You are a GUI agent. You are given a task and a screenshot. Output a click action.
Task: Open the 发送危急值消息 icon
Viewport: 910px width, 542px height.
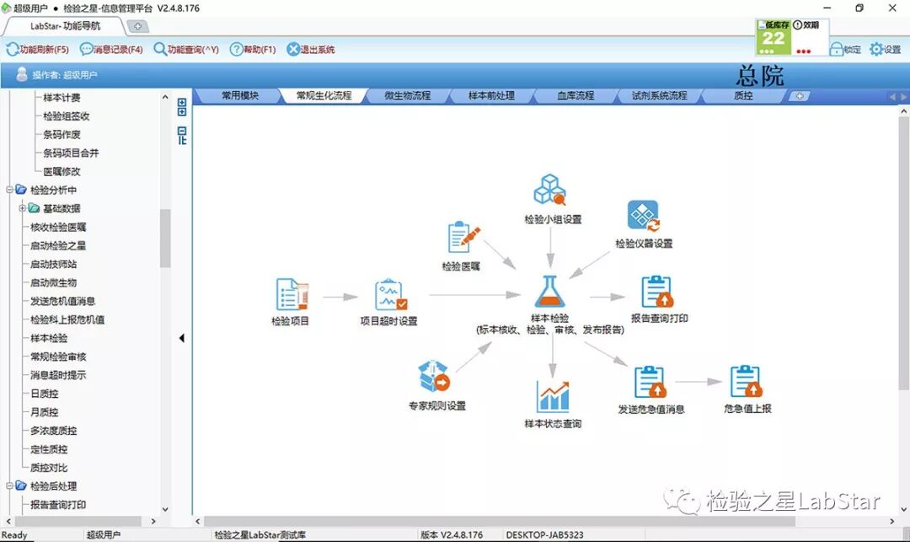click(x=650, y=382)
